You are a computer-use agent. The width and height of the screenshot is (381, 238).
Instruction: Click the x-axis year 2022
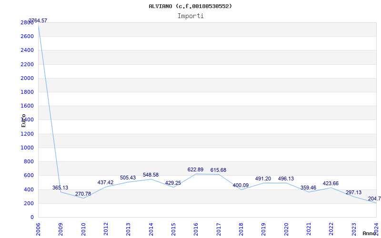[331, 229]
